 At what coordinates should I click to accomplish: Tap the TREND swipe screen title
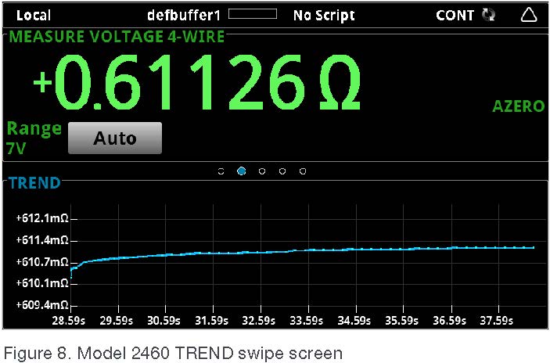(34, 183)
